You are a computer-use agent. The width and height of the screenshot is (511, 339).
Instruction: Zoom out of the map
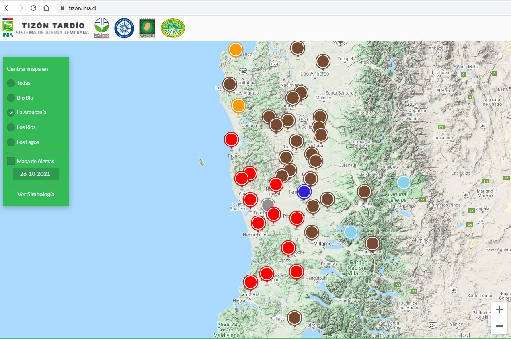(x=499, y=326)
